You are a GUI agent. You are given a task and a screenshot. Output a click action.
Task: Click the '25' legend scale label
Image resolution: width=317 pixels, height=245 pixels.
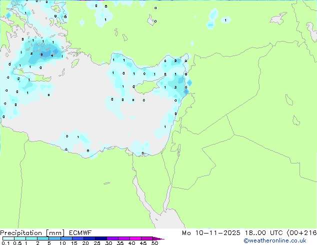click(x=97, y=243)
